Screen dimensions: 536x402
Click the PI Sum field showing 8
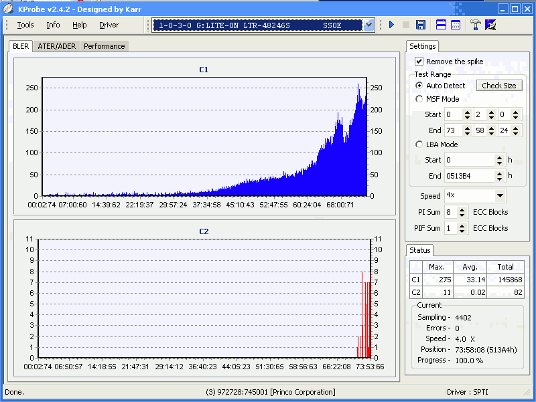tap(451, 212)
